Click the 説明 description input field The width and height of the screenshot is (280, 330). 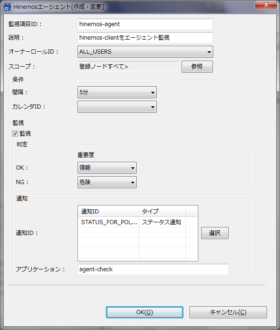tap(145, 38)
